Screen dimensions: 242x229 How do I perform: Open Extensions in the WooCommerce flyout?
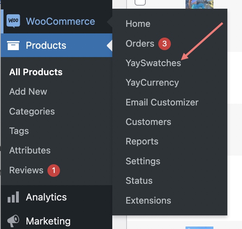(148, 201)
